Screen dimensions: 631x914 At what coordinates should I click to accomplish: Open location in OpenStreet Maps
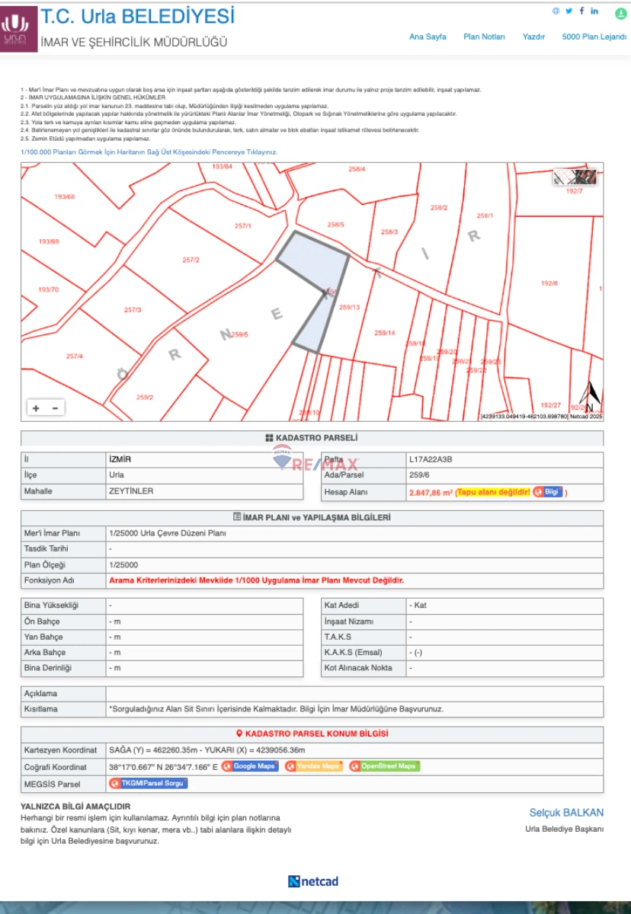385,766
